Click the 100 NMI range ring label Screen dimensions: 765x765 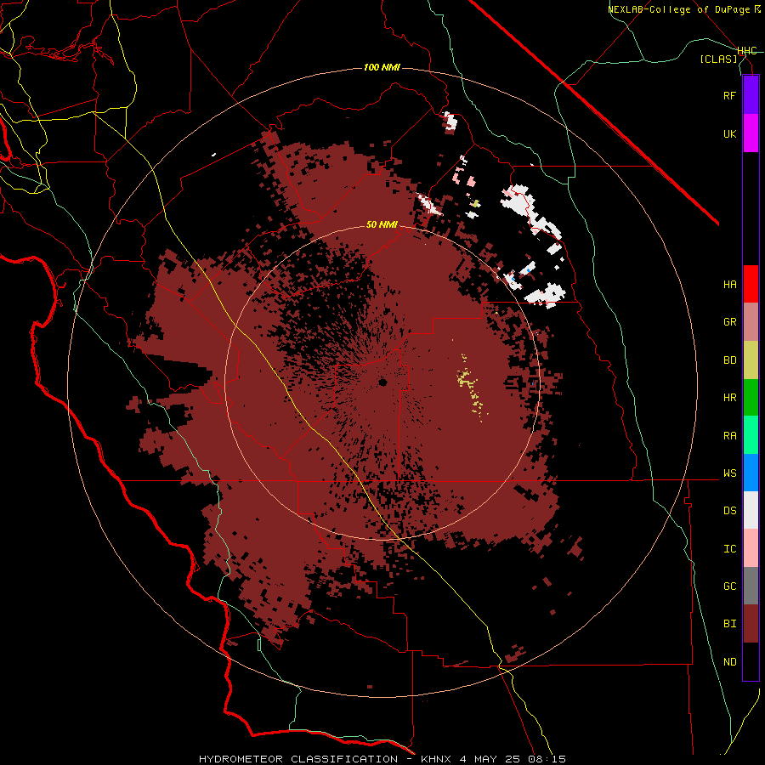(382, 67)
